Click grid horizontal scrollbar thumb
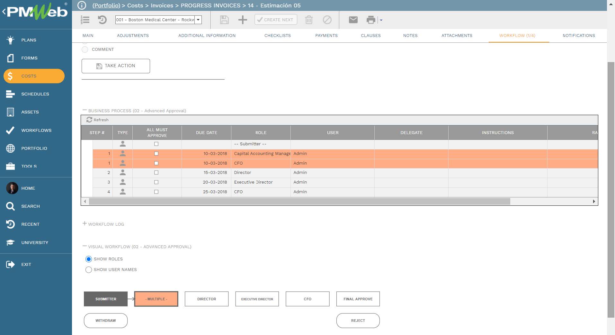 click(x=299, y=202)
